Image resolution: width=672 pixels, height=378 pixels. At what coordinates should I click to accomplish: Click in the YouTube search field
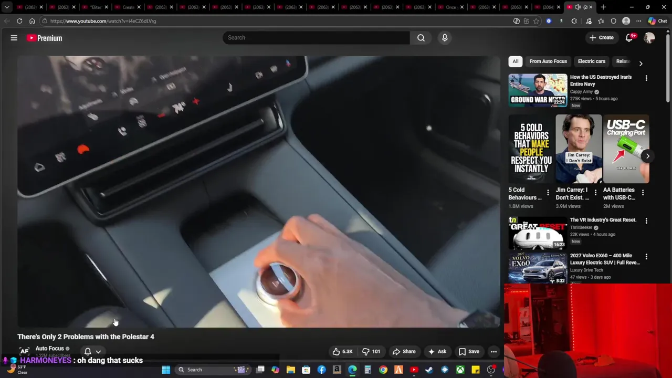[x=316, y=38]
